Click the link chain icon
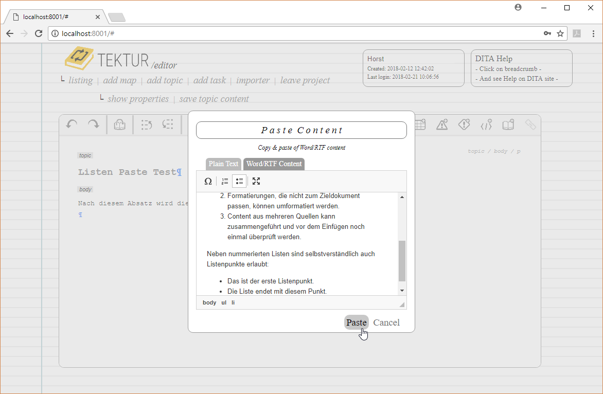Image resolution: width=603 pixels, height=394 pixels. [x=530, y=124]
